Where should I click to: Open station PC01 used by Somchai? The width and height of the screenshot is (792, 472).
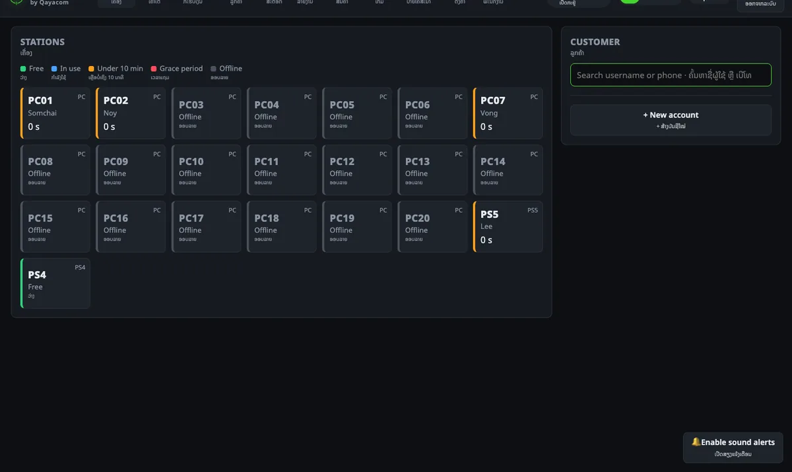(x=55, y=114)
